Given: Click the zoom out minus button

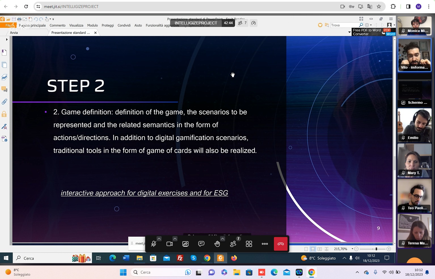Looking at the screenshot, I should tap(356, 249).
